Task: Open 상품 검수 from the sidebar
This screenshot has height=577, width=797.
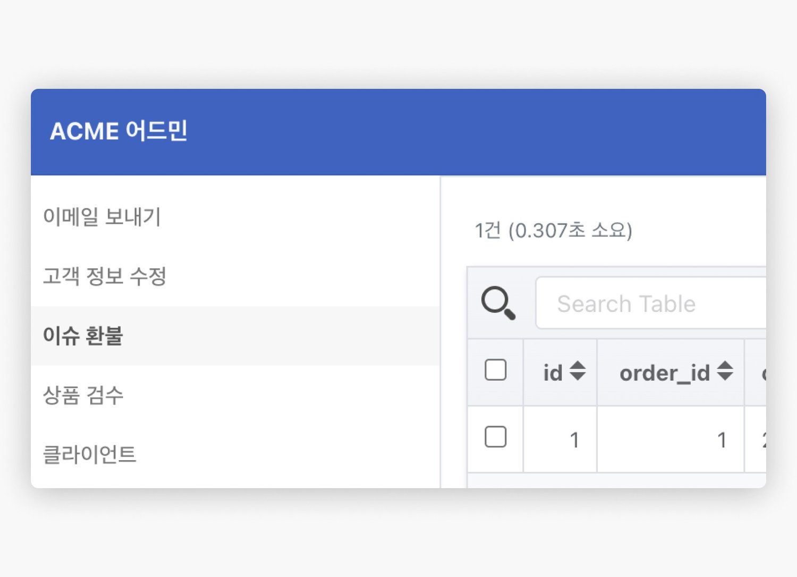Action: (83, 395)
